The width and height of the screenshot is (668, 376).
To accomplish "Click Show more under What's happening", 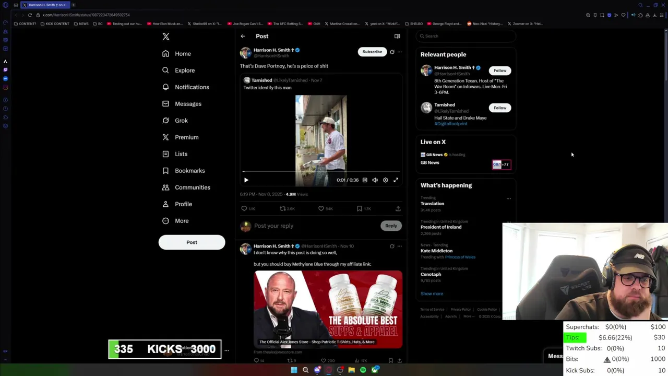I will coord(432,294).
